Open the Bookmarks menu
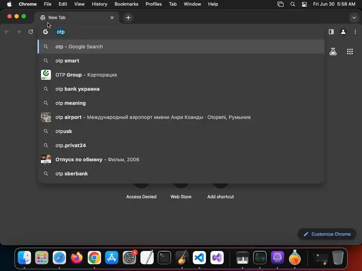The width and height of the screenshot is (362, 271). coord(127,4)
